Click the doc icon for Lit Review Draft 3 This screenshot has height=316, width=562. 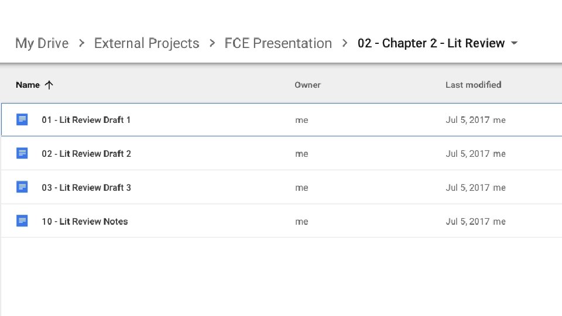pyautogui.click(x=22, y=187)
